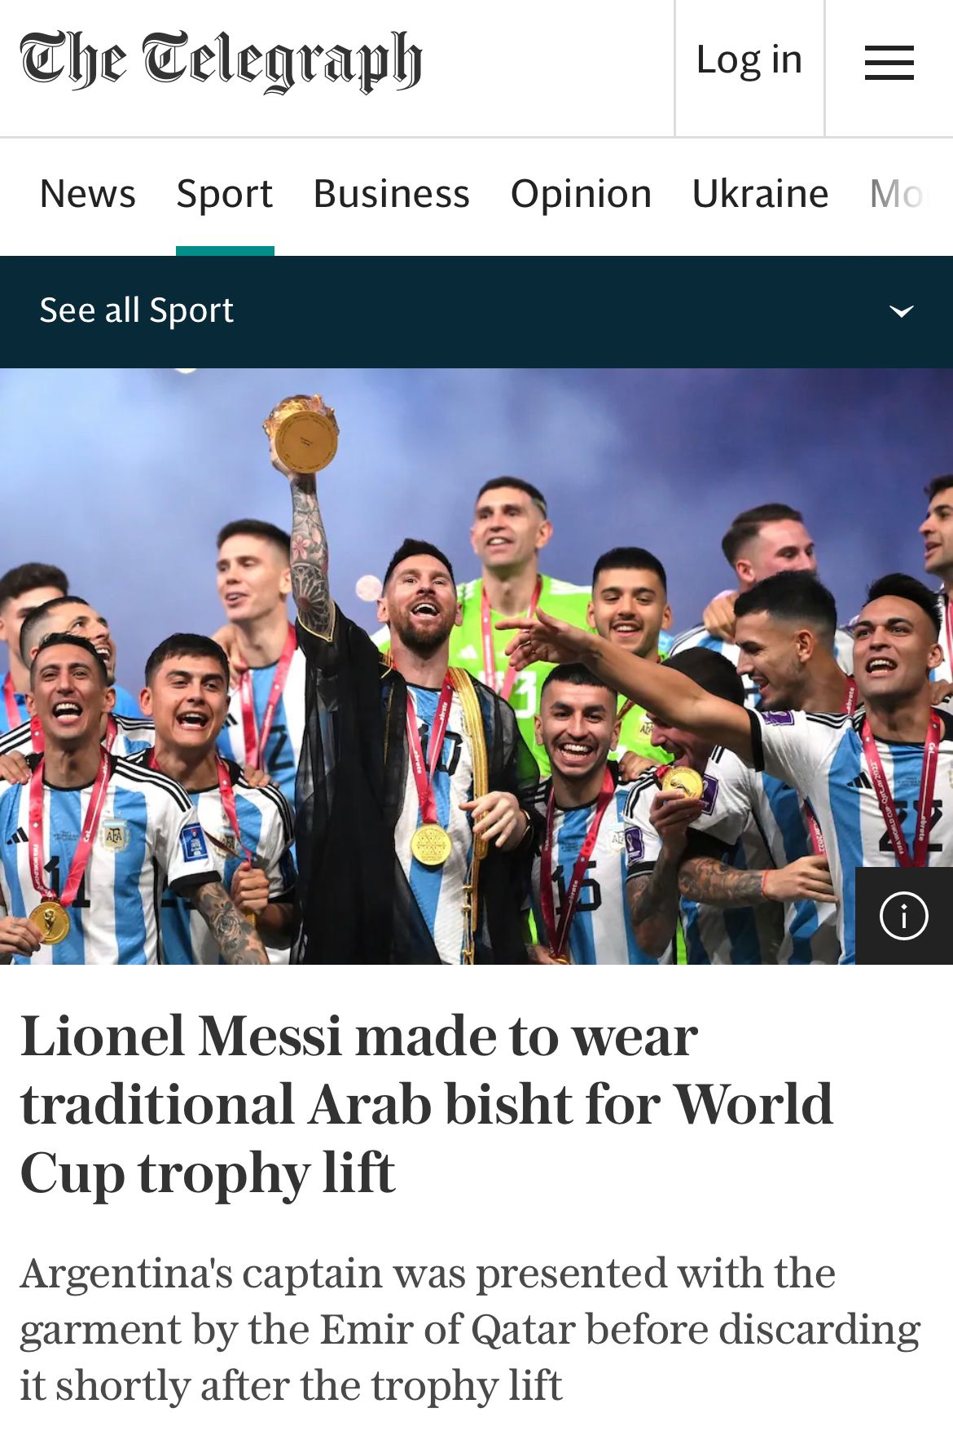Open the Argentina team celebration photo
953x1439 pixels.
click(476, 667)
